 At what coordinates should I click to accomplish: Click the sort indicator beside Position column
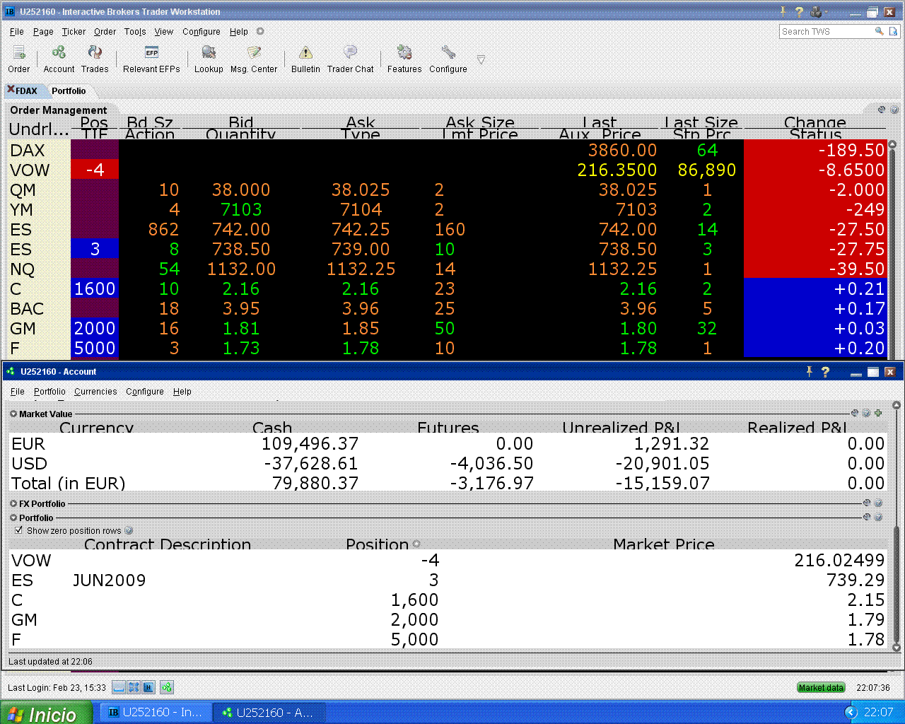416,544
